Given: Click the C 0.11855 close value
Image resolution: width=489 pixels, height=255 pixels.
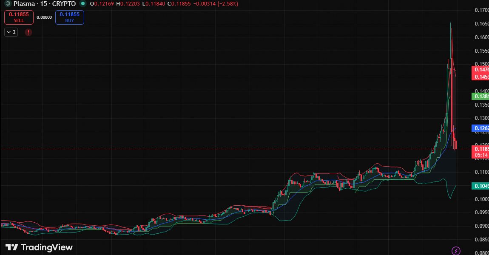Looking at the screenshot, I should 179,4.
